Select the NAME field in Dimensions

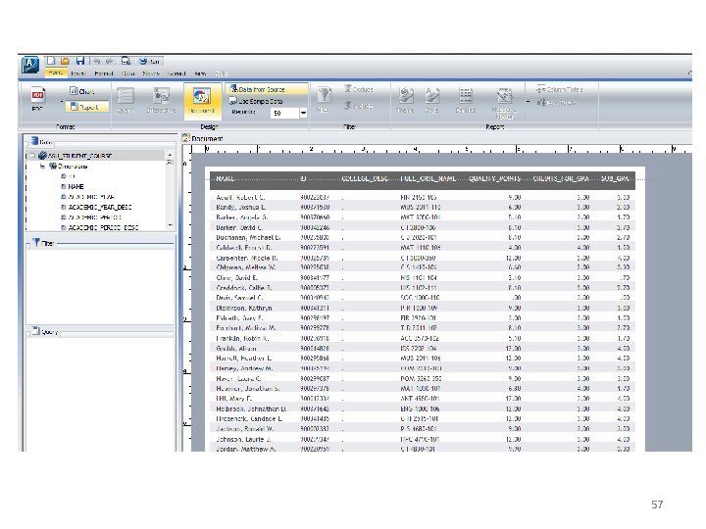[x=73, y=186]
